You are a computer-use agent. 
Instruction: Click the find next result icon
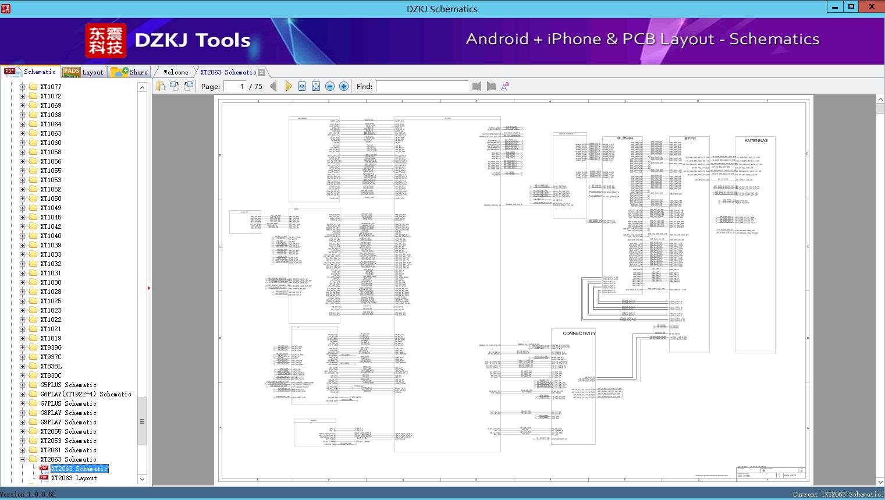[491, 86]
